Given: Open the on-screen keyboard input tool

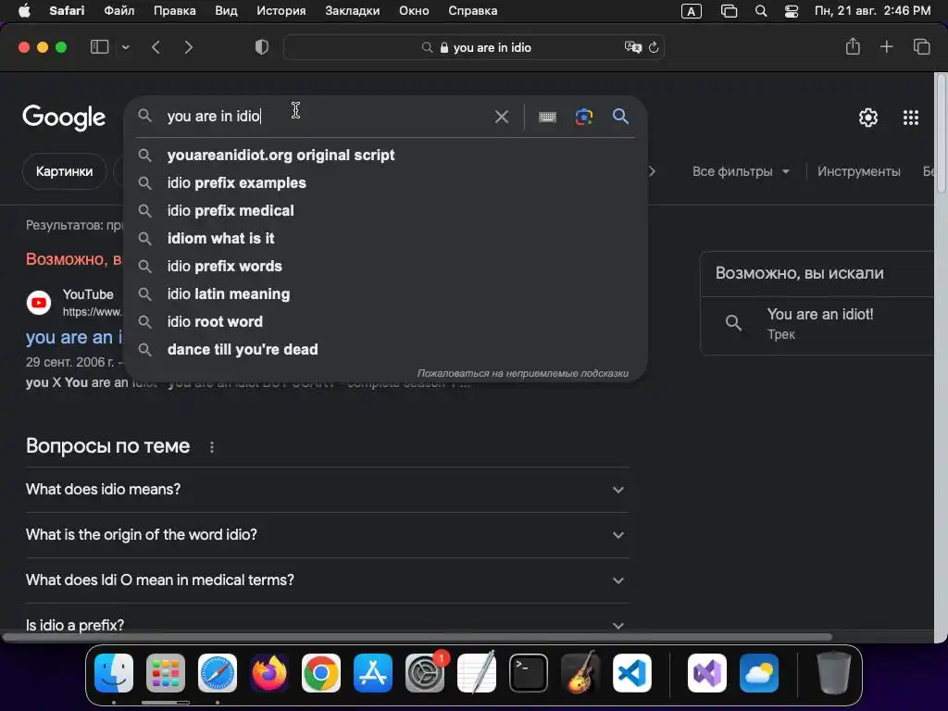Looking at the screenshot, I should 547,117.
